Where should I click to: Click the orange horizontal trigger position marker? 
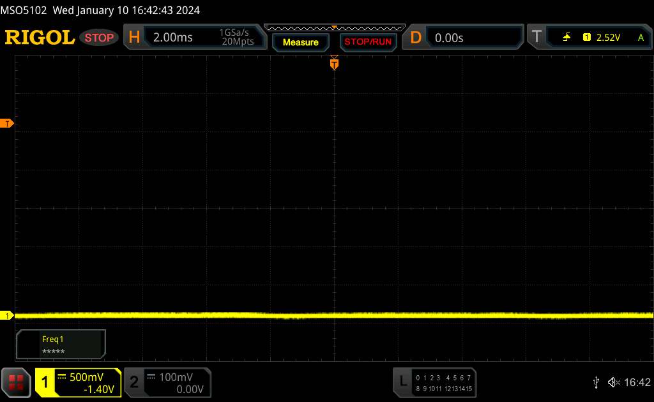[334, 63]
